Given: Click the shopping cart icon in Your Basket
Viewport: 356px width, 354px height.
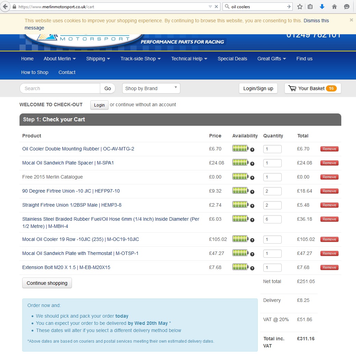Looking at the screenshot, I should (292, 88).
